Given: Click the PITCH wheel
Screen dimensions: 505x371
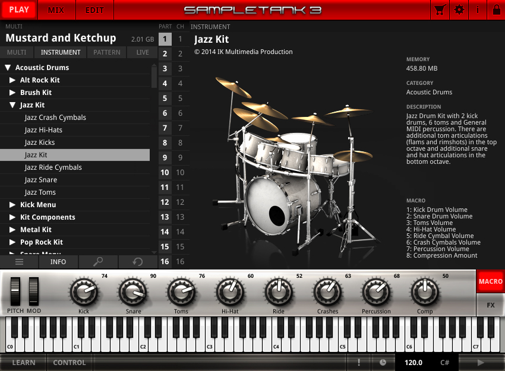Looking at the screenshot, I should pyautogui.click(x=15, y=291).
